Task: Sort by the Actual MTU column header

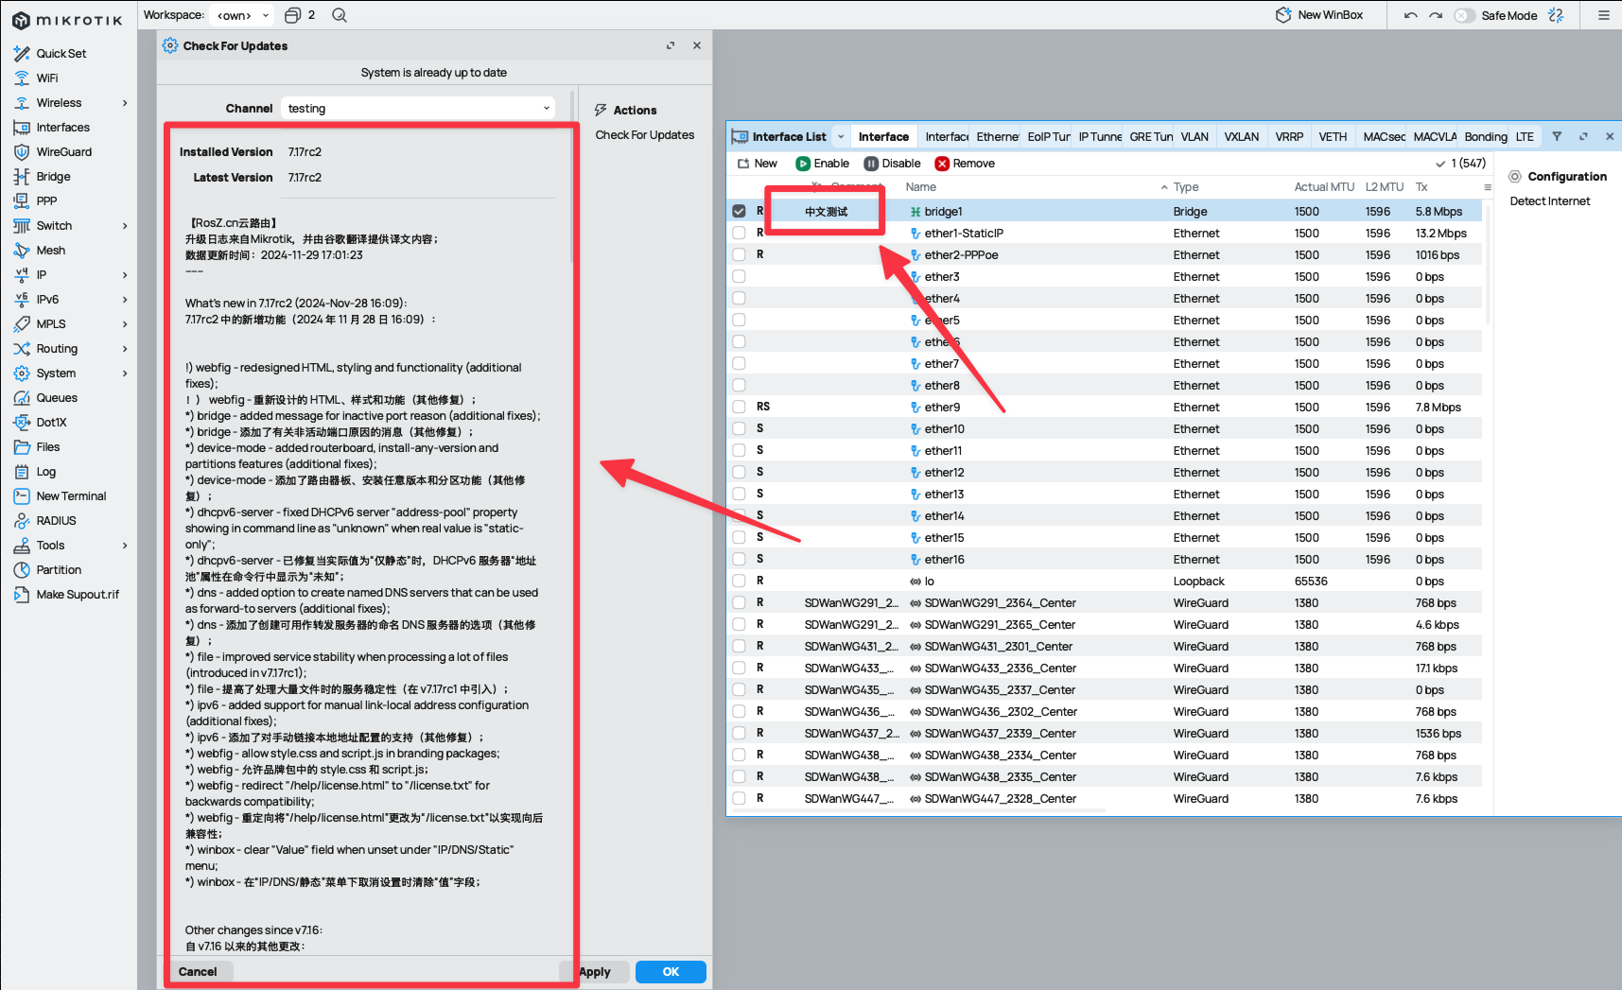Action: 1323,187
